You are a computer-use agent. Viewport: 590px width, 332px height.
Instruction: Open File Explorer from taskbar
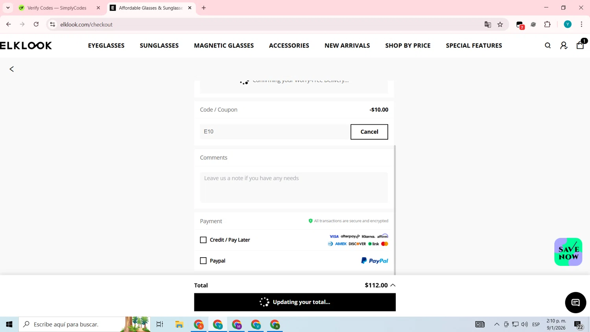(179, 325)
